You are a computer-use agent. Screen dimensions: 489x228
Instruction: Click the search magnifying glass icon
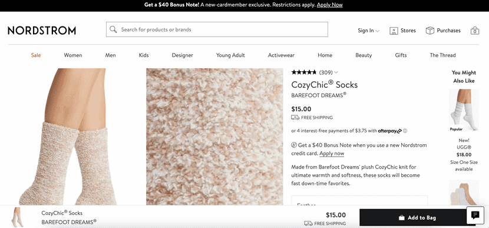point(113,29)
